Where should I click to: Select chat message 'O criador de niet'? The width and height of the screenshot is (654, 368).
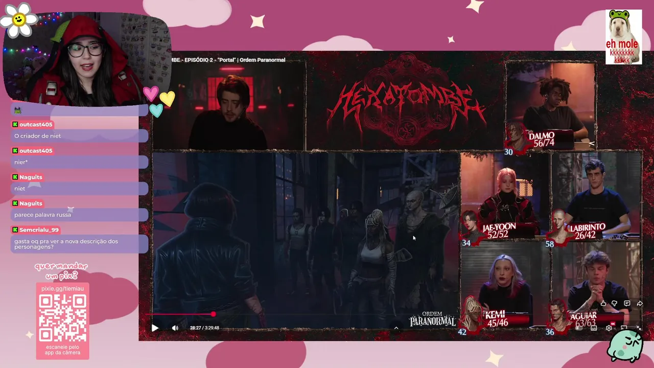click(38, 136)
